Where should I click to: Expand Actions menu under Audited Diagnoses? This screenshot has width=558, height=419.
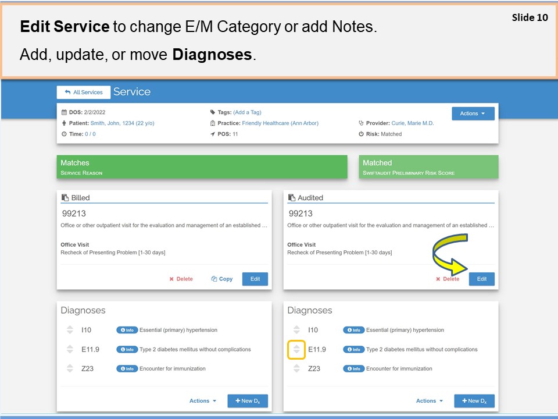coord(429,401)
